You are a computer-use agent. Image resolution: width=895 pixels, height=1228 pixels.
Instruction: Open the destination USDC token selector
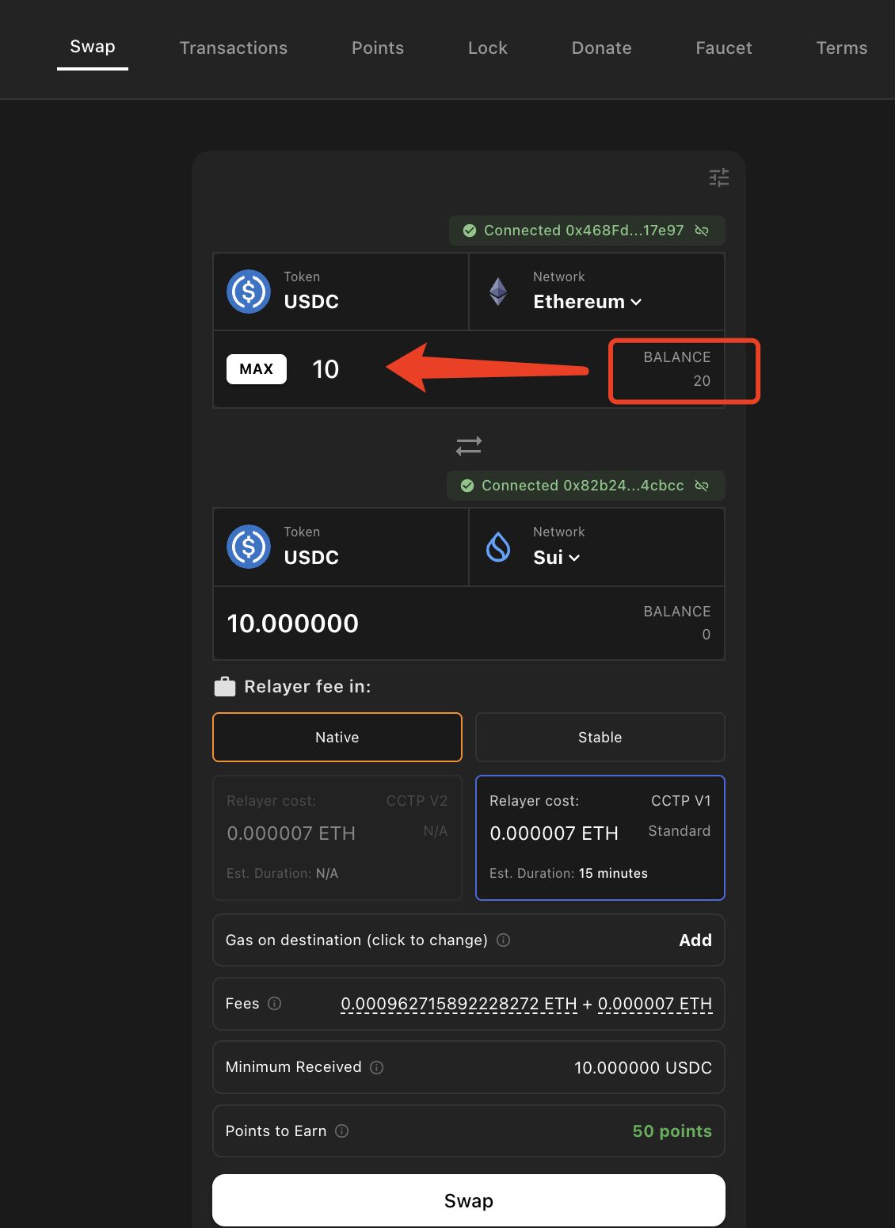341,547
